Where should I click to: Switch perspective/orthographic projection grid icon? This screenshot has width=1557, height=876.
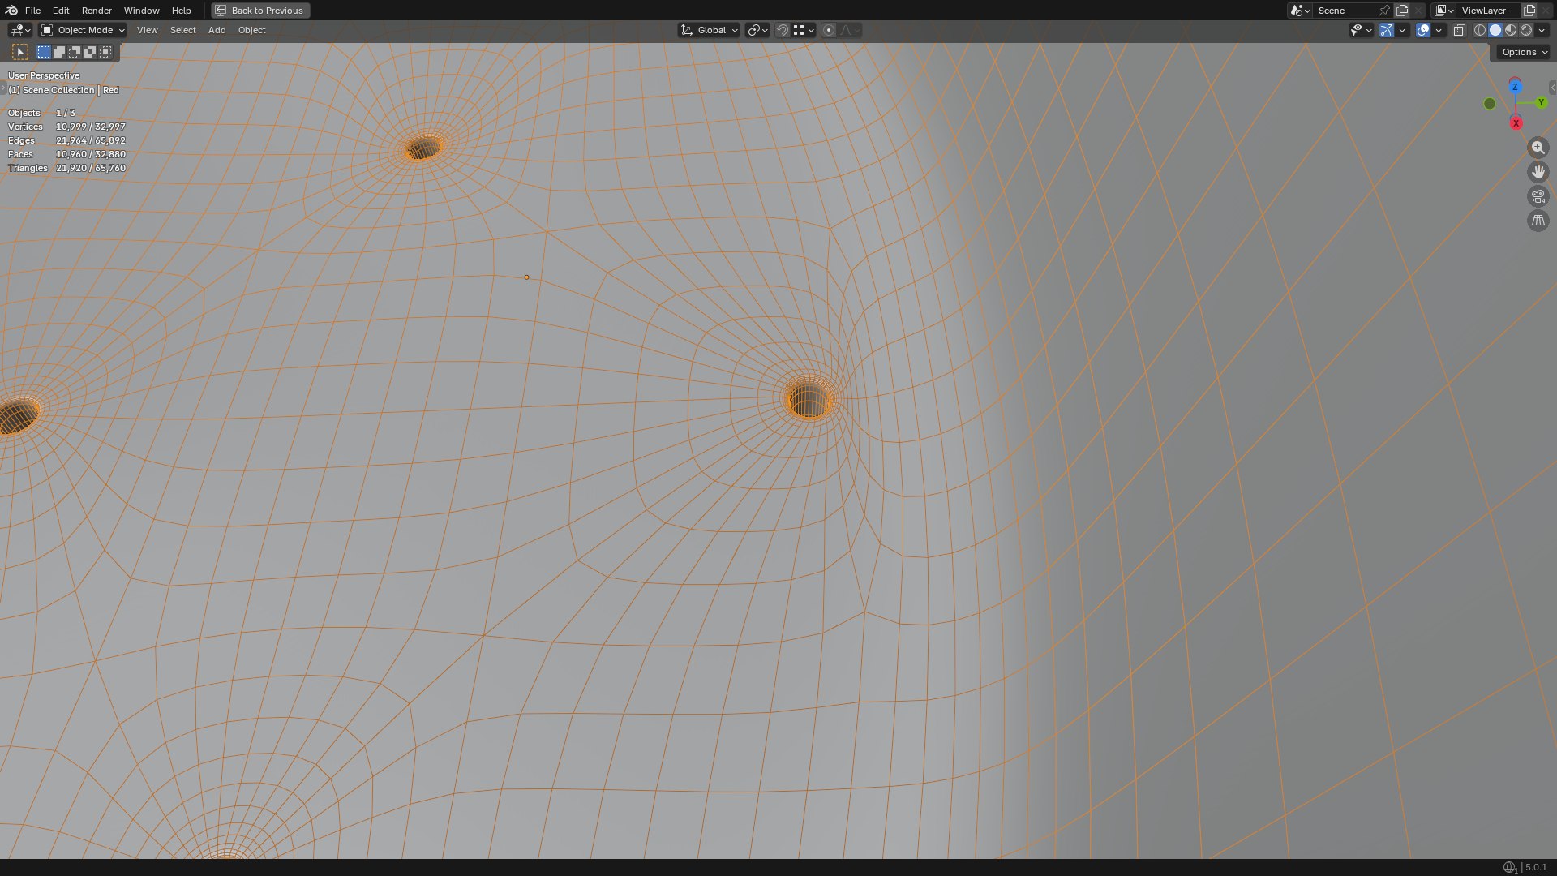coord(1538,221)
